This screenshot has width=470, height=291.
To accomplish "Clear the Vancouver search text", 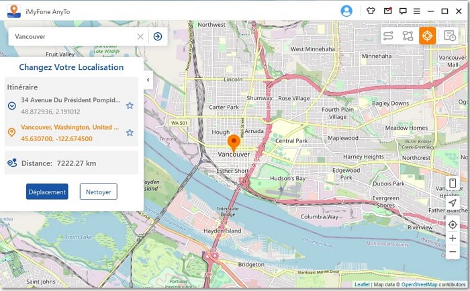I will click(140, 36).
